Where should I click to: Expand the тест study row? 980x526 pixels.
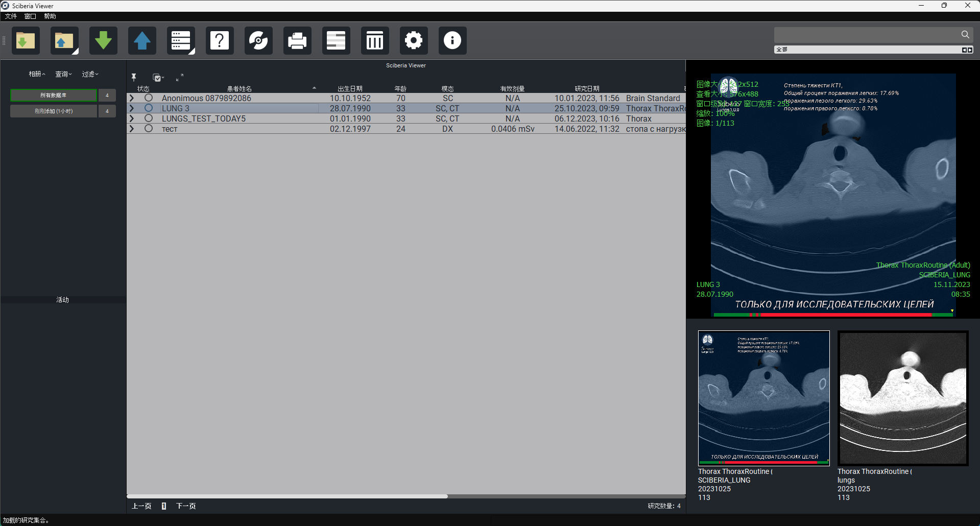pyautogui.click(x=132, y=129)
